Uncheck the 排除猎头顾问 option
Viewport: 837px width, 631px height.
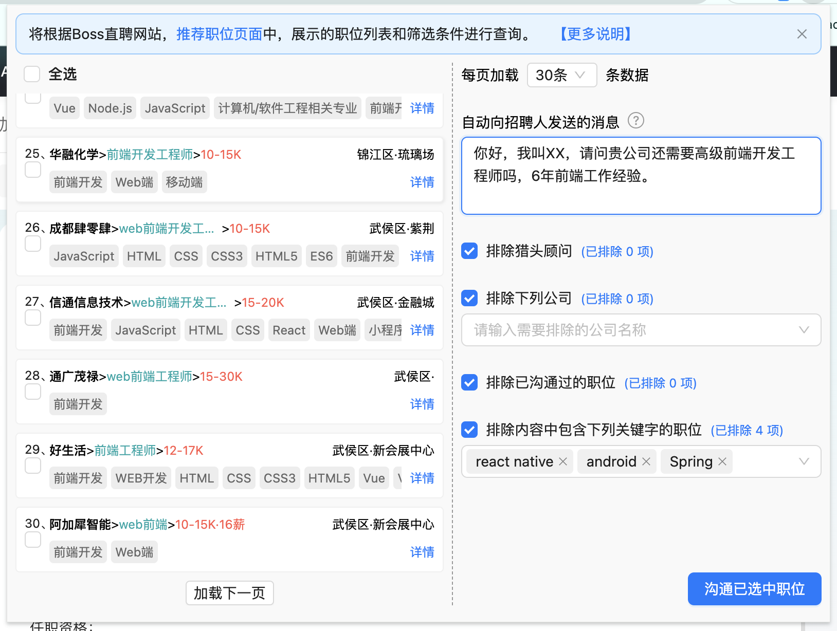[469, 251]
